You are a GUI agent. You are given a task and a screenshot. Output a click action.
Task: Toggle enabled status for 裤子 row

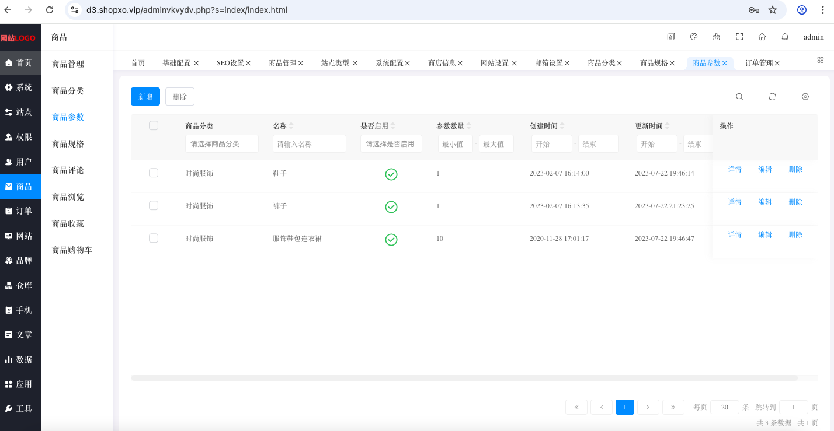coord(391,206)
